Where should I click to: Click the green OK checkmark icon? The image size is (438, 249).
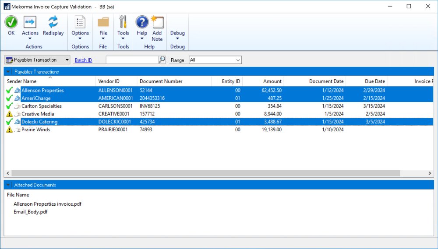11,22
